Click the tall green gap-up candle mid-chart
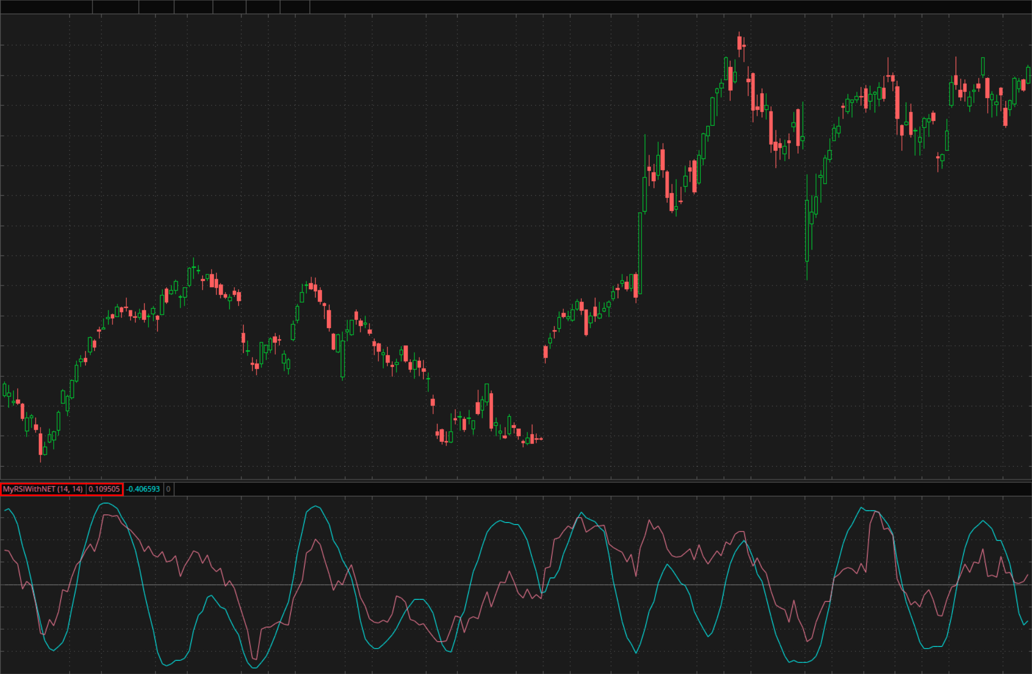1032x674 pixels. (640, 249)
